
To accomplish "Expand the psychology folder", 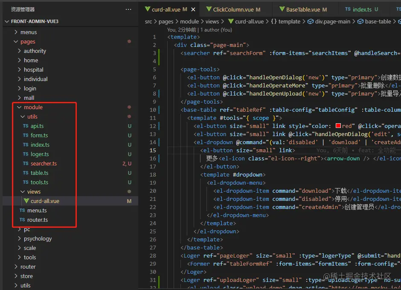I will click(20, 238).
